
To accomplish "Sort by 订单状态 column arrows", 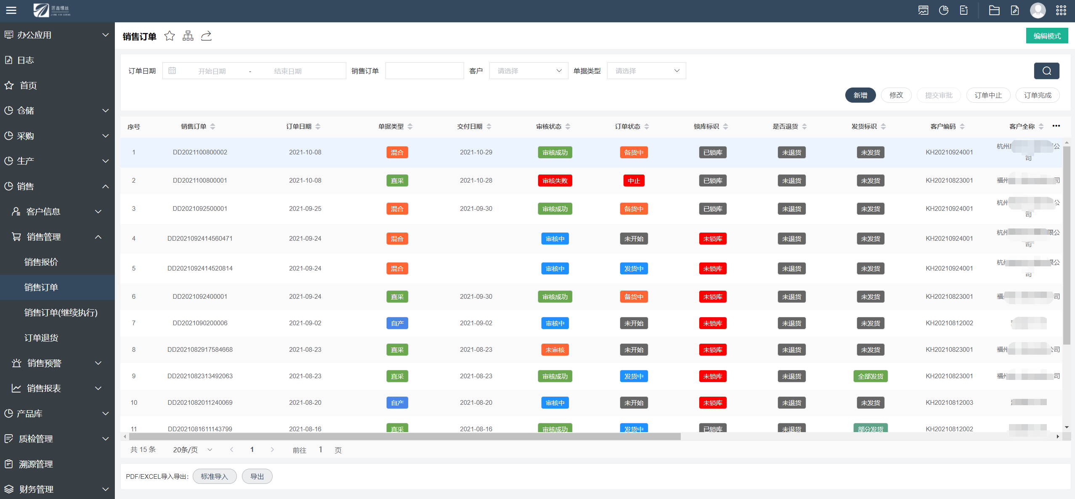I will click(647, 126).
